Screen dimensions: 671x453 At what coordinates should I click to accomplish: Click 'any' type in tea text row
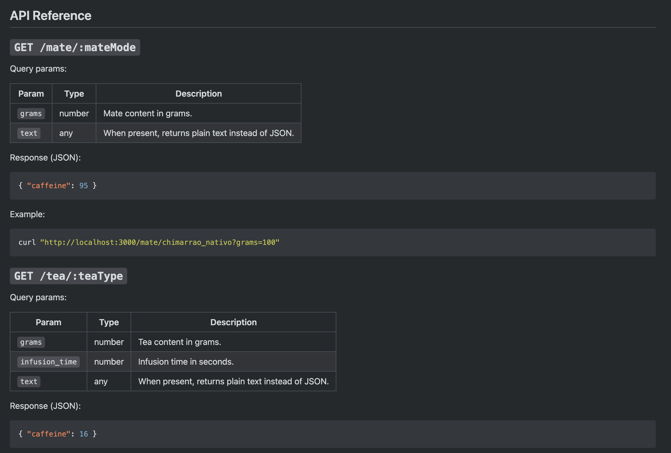click(x=101, y=381)
